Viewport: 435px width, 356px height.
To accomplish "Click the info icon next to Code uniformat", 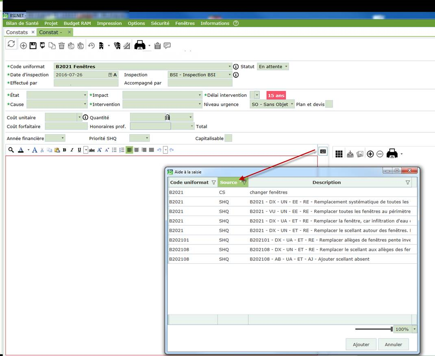I will coord(236,67).
